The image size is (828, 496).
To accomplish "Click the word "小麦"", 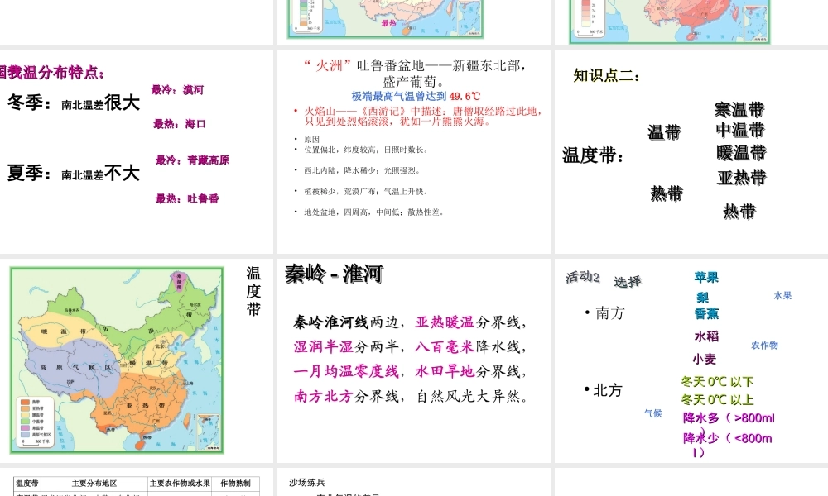I will tap(705, 359).
